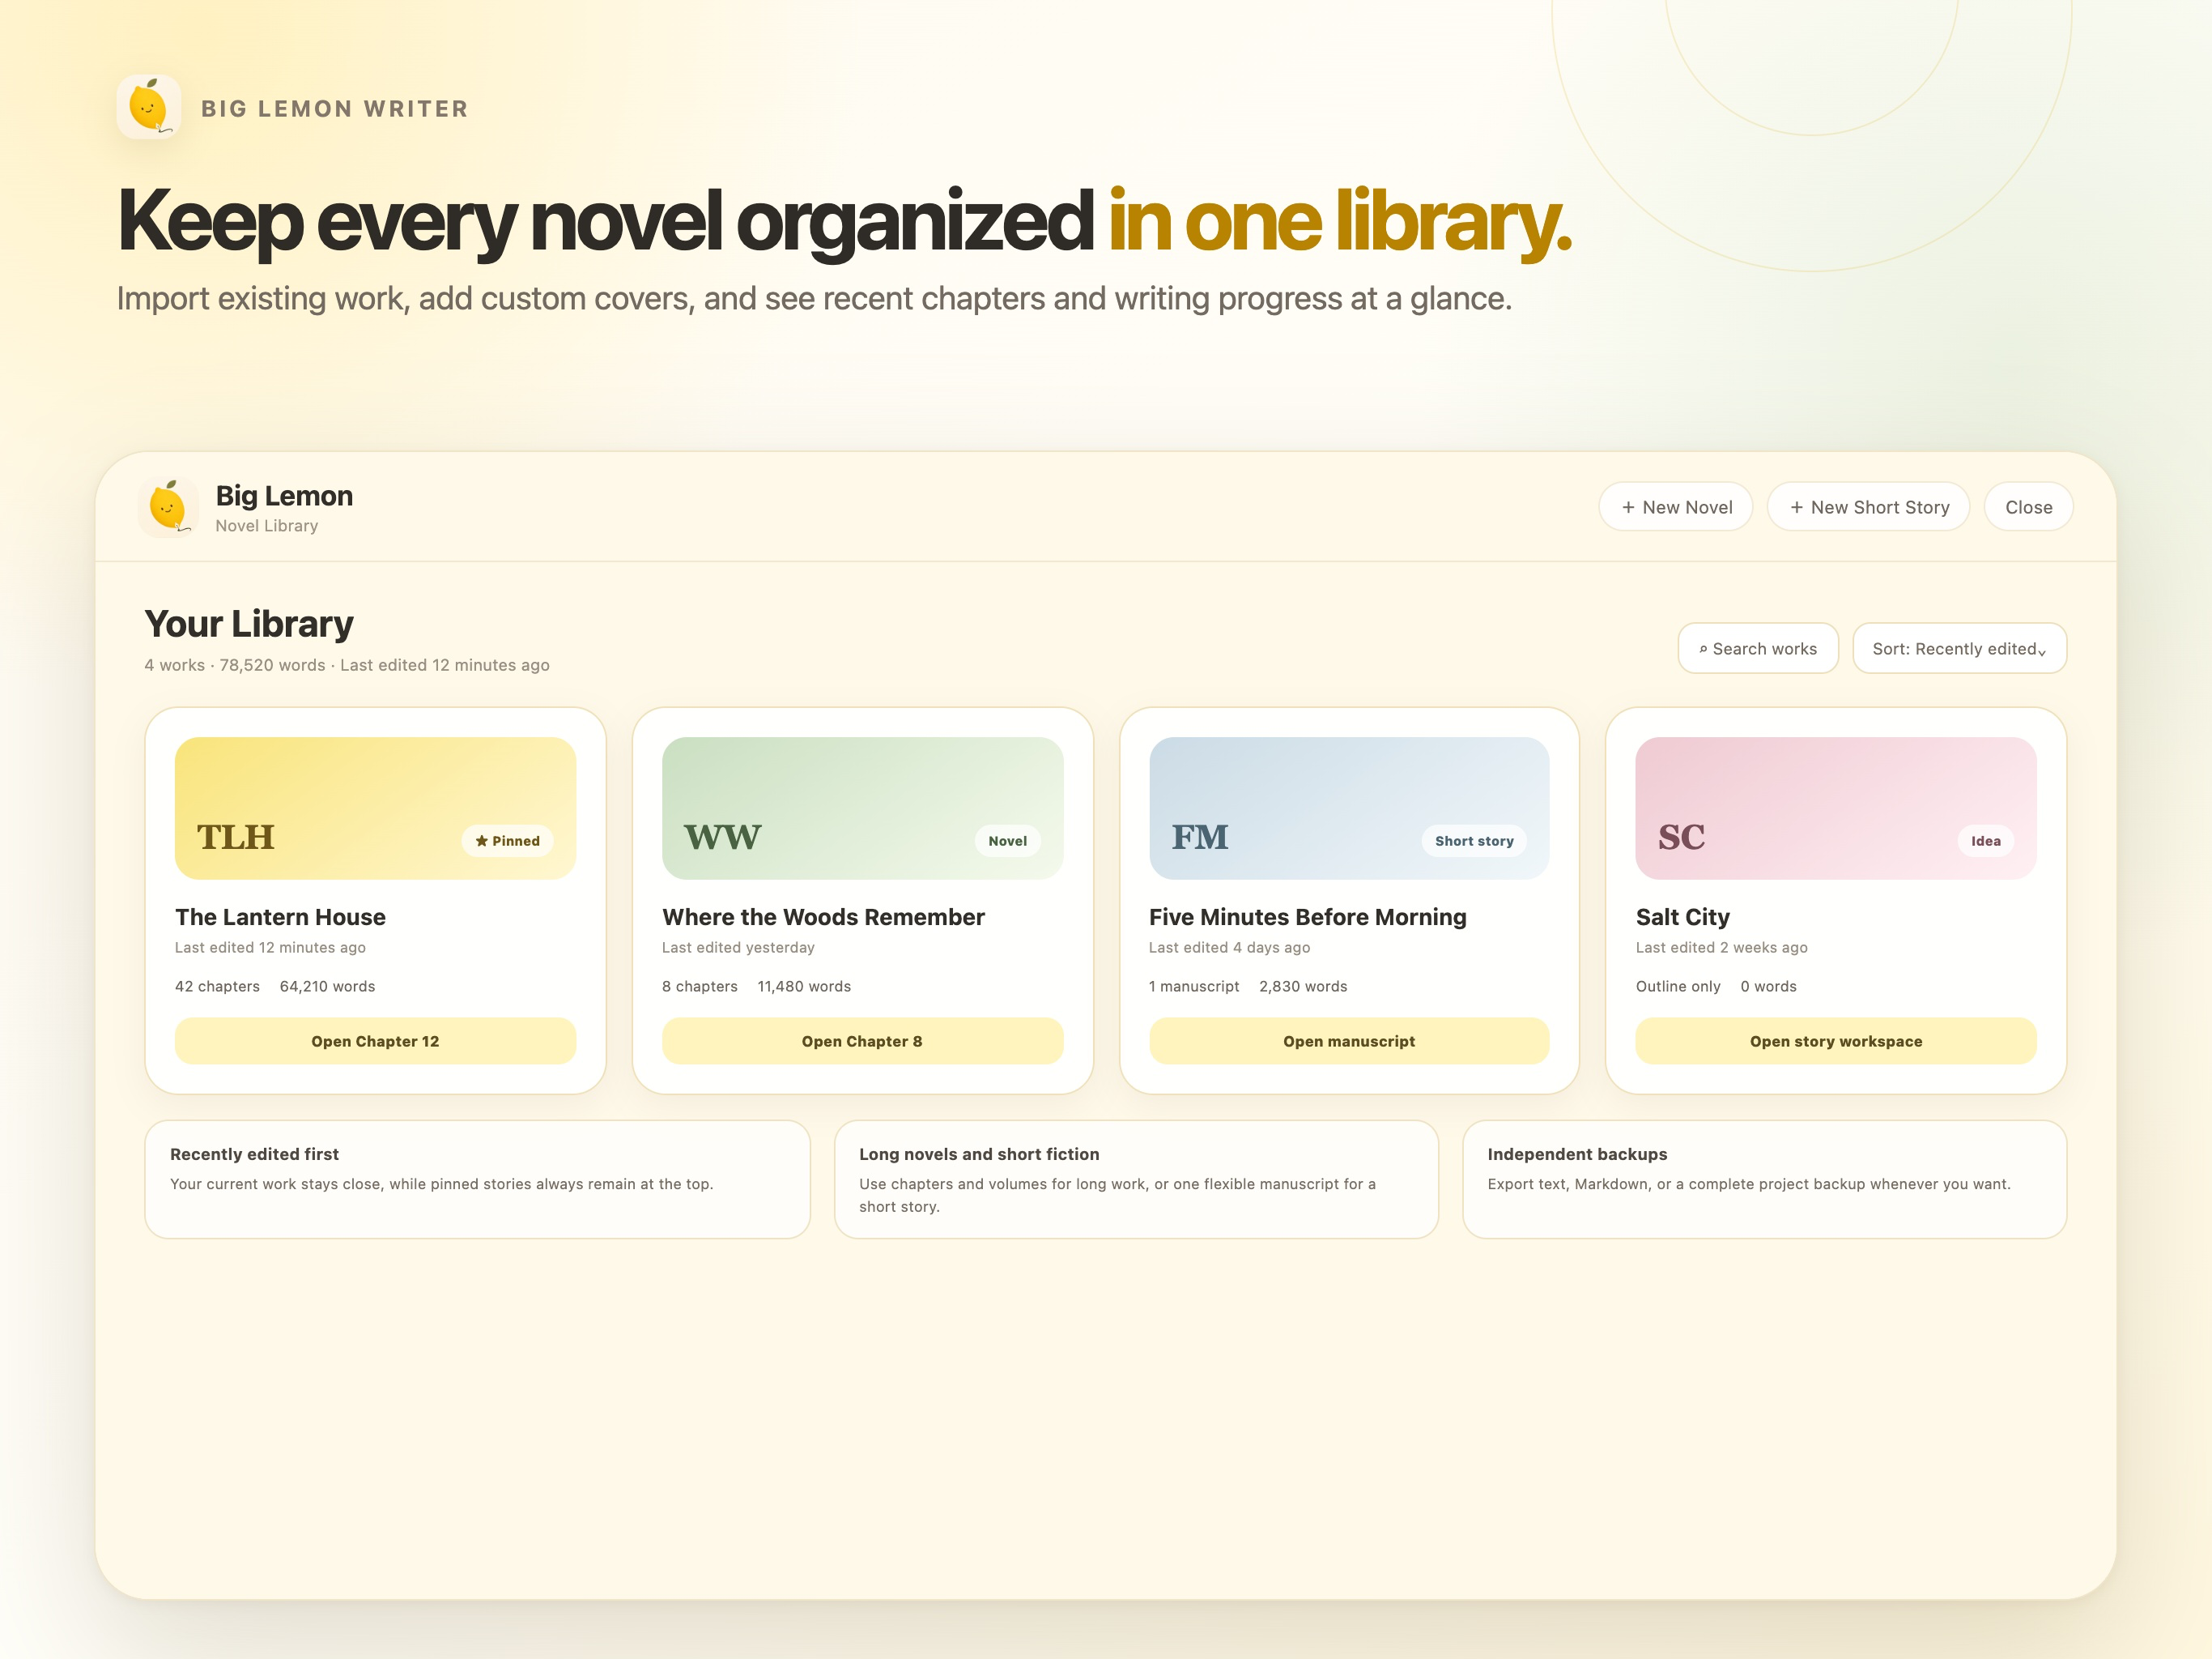
Task: Close the Novel Library panel
Action: point(2028,507)
